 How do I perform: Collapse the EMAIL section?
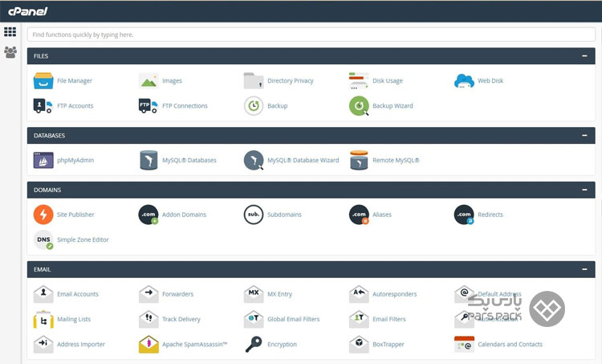(x=584, y=269)
